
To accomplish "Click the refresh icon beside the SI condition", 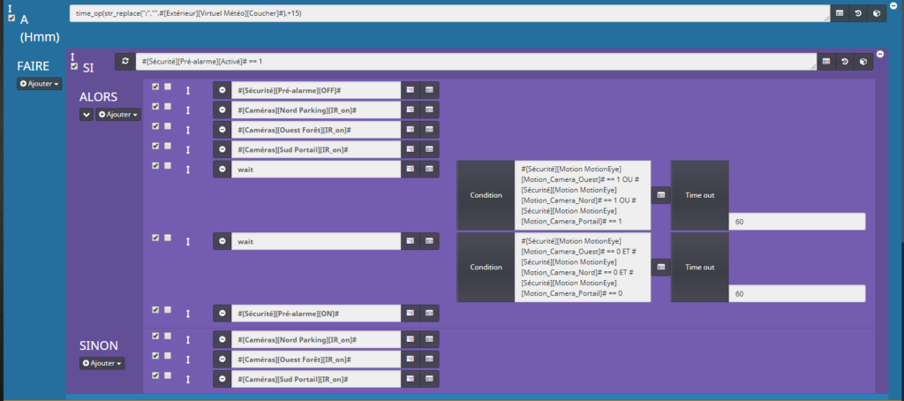I will (x=125, y=62).
